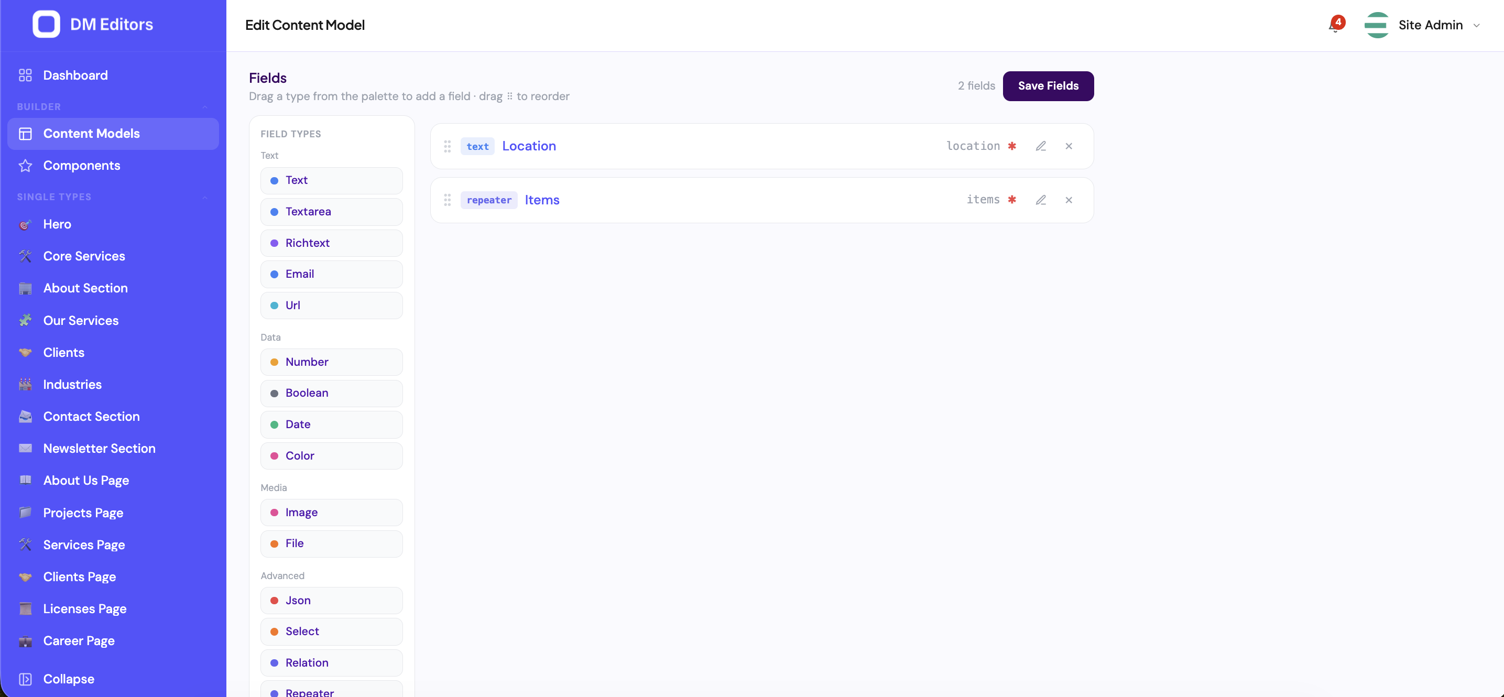Pick the Url field type
Screen dimensions: 1504x697
click(x=332, y=306)
